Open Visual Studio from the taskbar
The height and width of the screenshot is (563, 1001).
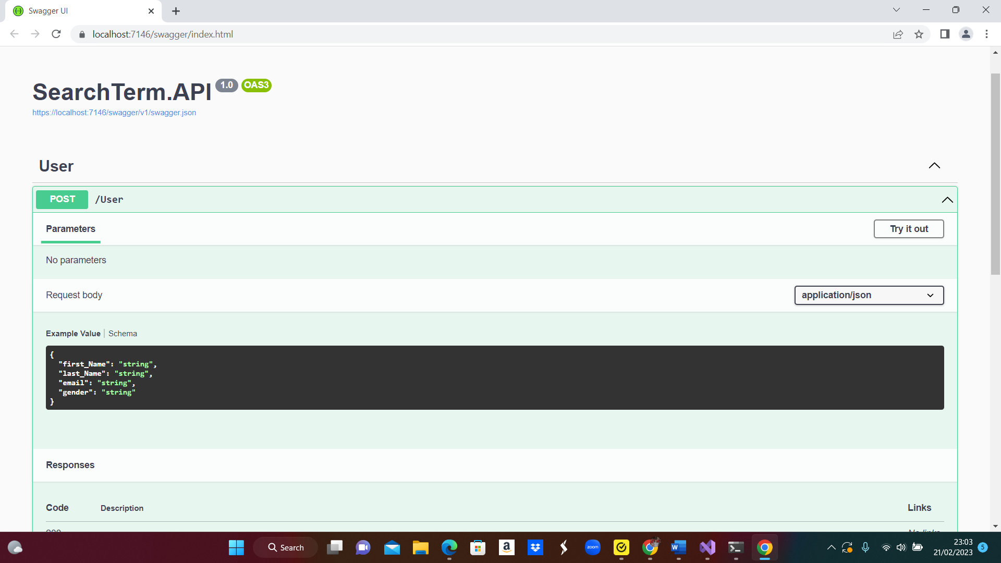point(707,547)
